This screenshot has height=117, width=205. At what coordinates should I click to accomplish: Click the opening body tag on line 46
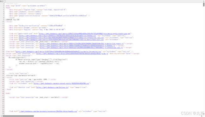click(x=8, y=93)
